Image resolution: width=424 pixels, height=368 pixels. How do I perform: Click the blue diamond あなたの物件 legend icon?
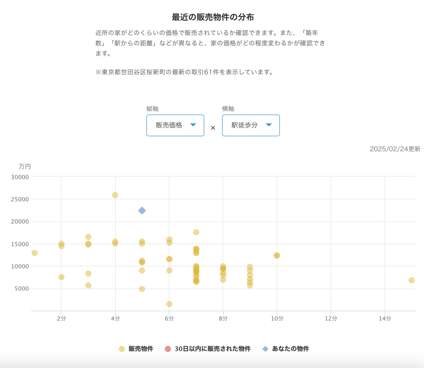[265, 349]
